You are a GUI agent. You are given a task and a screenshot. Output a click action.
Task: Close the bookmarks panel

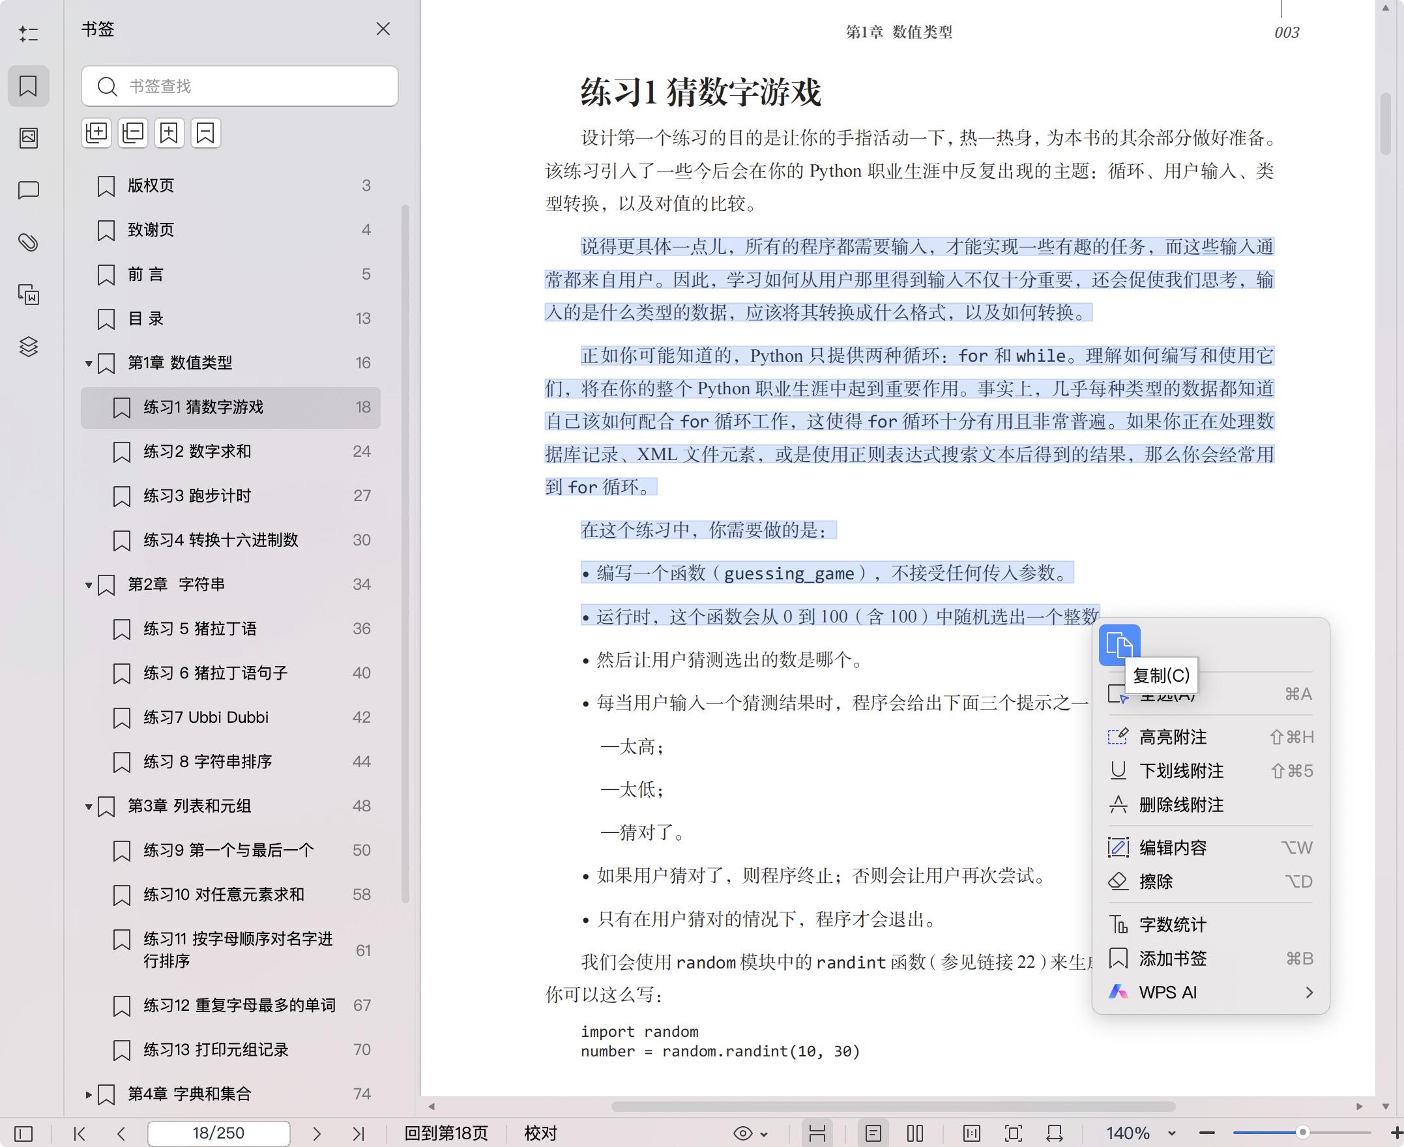(383, 29)
